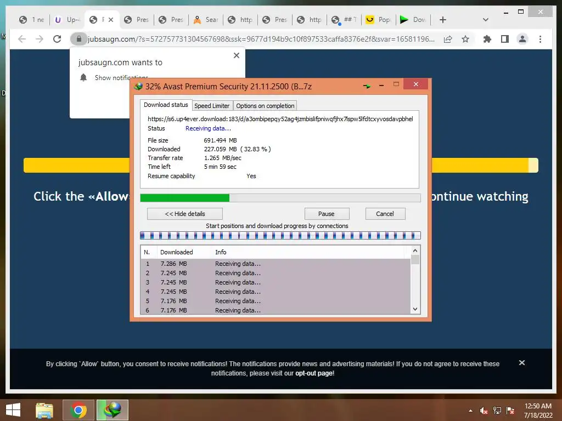Switch to the '1 ne' tab
562x421 pixels.
click(x=31, y=20)
